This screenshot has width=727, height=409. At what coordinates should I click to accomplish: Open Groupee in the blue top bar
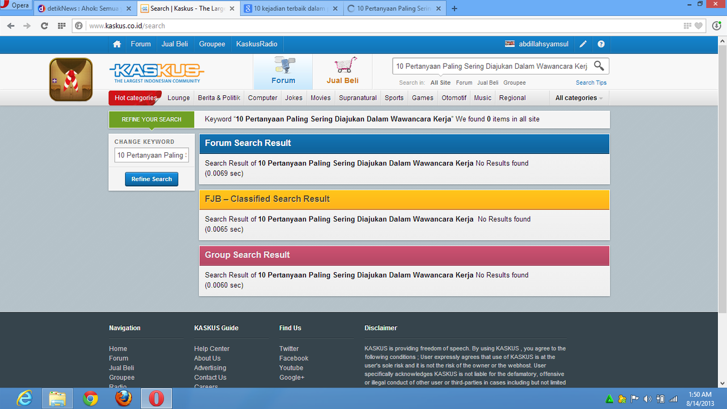click(x=212, y=44)
